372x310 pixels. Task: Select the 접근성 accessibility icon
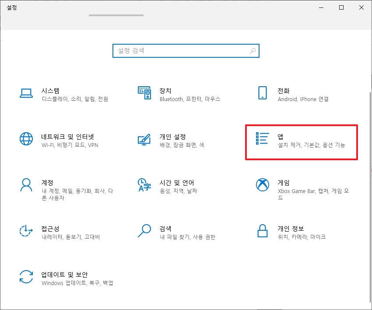(26, 231)
